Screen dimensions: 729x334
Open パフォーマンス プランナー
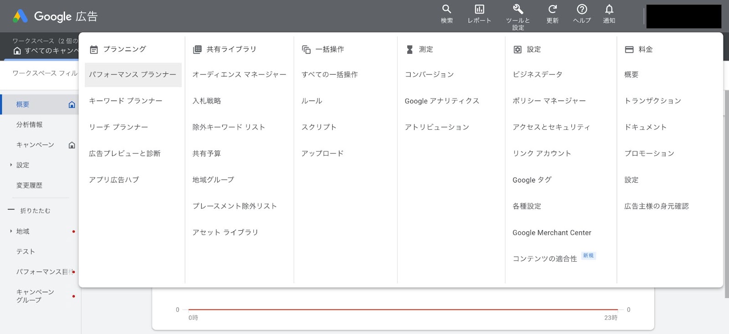tap(133, 75)
